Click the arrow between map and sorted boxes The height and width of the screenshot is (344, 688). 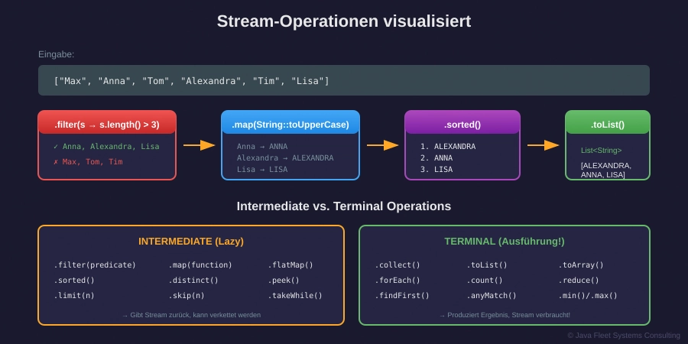382,145
